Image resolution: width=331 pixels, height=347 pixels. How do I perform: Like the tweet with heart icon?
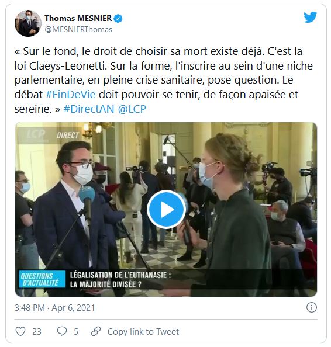point(20,331)
